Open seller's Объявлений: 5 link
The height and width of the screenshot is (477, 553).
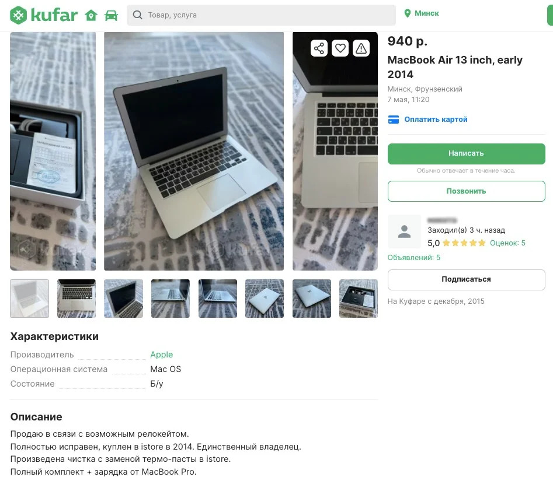pyautogui.click(x=413, y=258)
